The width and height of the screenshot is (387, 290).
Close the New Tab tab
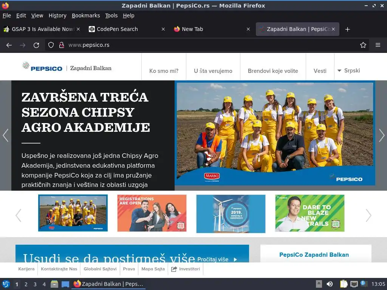(248, 29)
